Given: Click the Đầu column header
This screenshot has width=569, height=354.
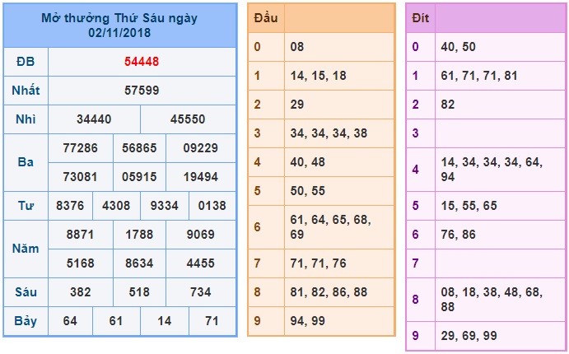Looking at the screenshot, I should [x=266, y=18].
